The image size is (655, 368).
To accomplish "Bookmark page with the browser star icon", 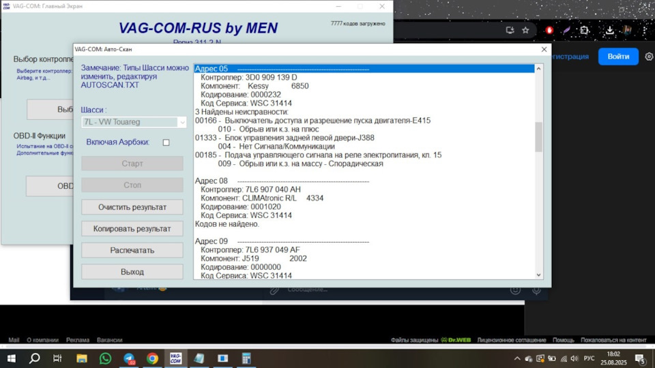I will pos(525,30).
